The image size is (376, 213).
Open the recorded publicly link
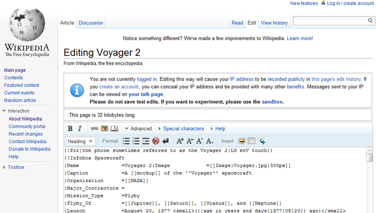[286, 79]
